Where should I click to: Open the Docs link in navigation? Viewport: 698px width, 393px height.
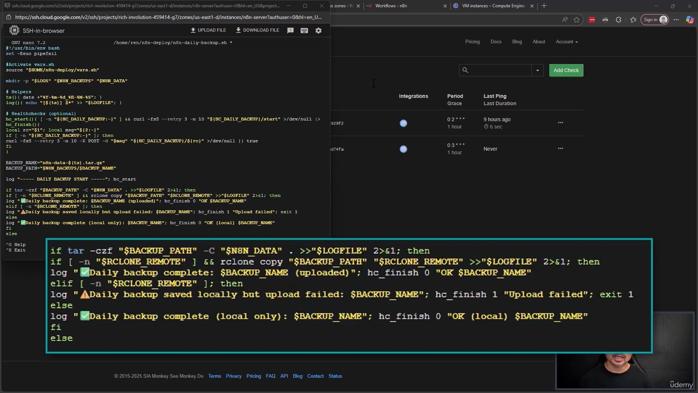pyautogui.click(x=496, y=42)
